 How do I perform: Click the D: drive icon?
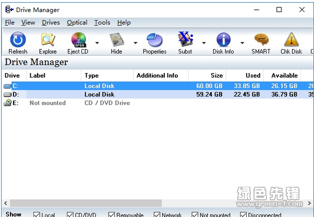pos(7,94)
